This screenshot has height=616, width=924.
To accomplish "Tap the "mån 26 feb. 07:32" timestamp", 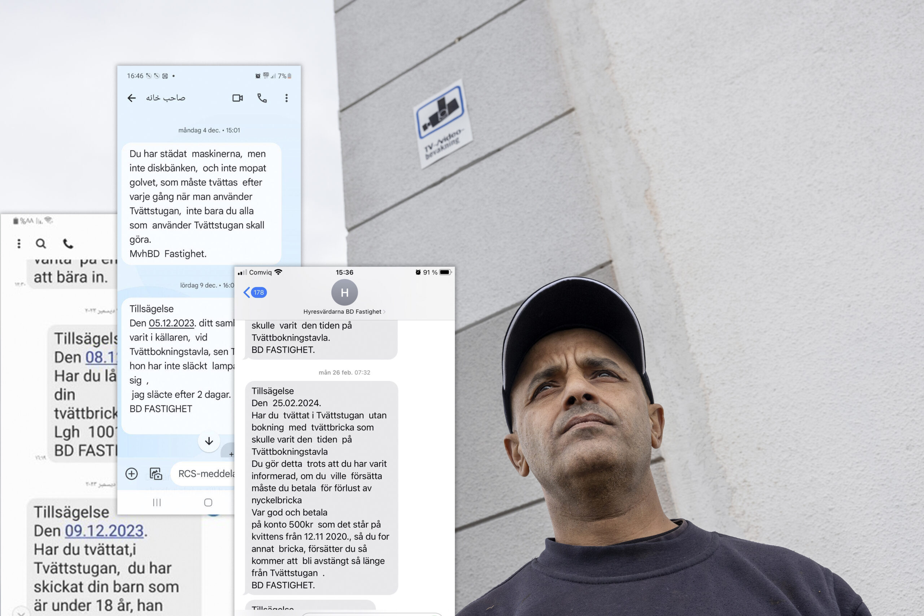I will (x=345, y=372).
